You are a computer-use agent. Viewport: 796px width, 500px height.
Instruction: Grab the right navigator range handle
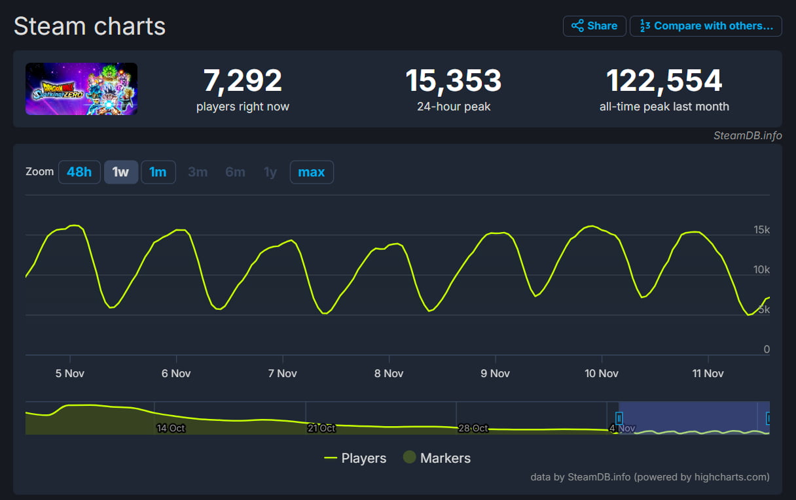768,418
